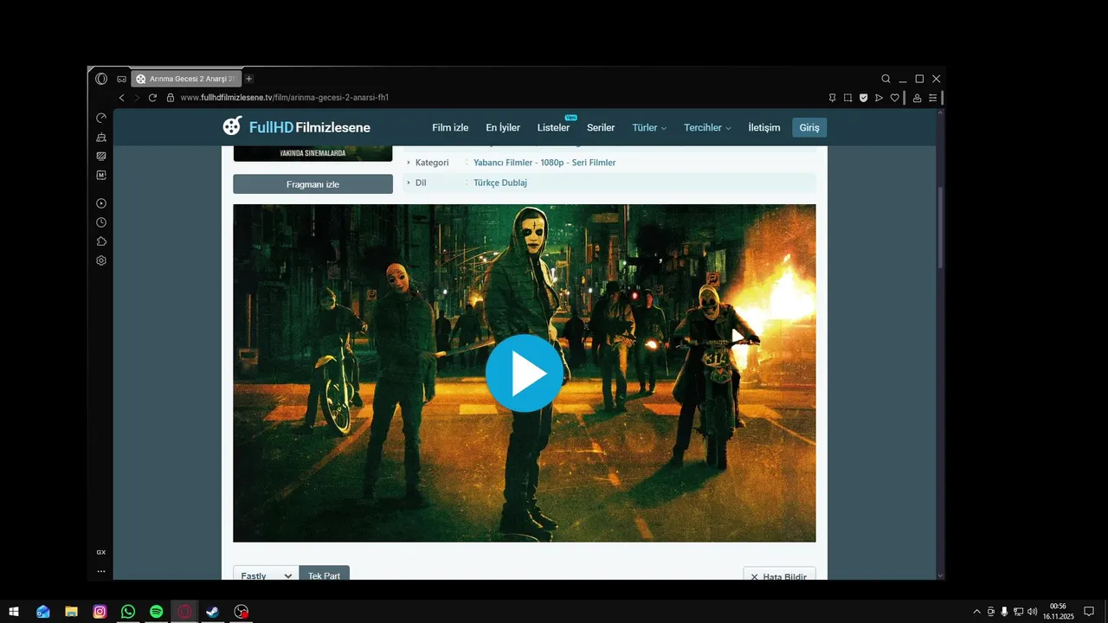The width and height of the screenshot is (1108, 623).
Task: View site security lock info
Action: (171, 98)
